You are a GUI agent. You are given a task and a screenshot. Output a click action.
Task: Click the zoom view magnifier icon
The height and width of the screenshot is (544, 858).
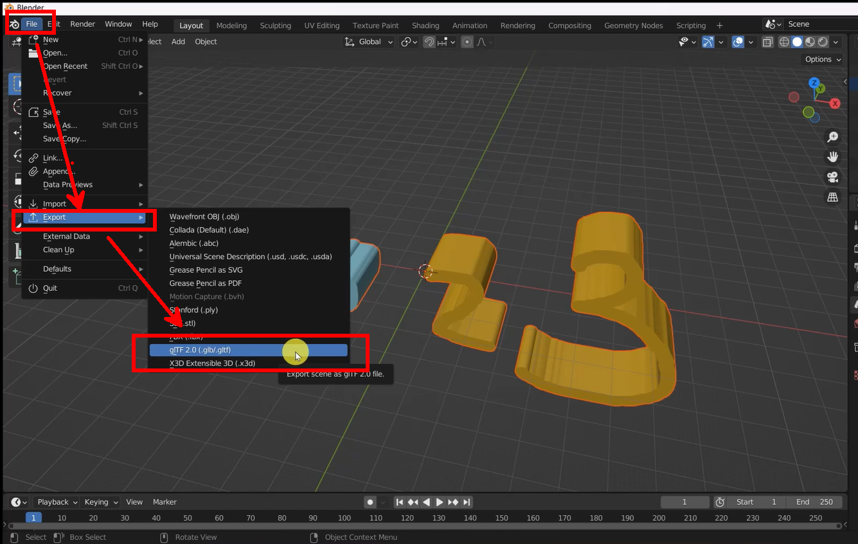point(833,137)
